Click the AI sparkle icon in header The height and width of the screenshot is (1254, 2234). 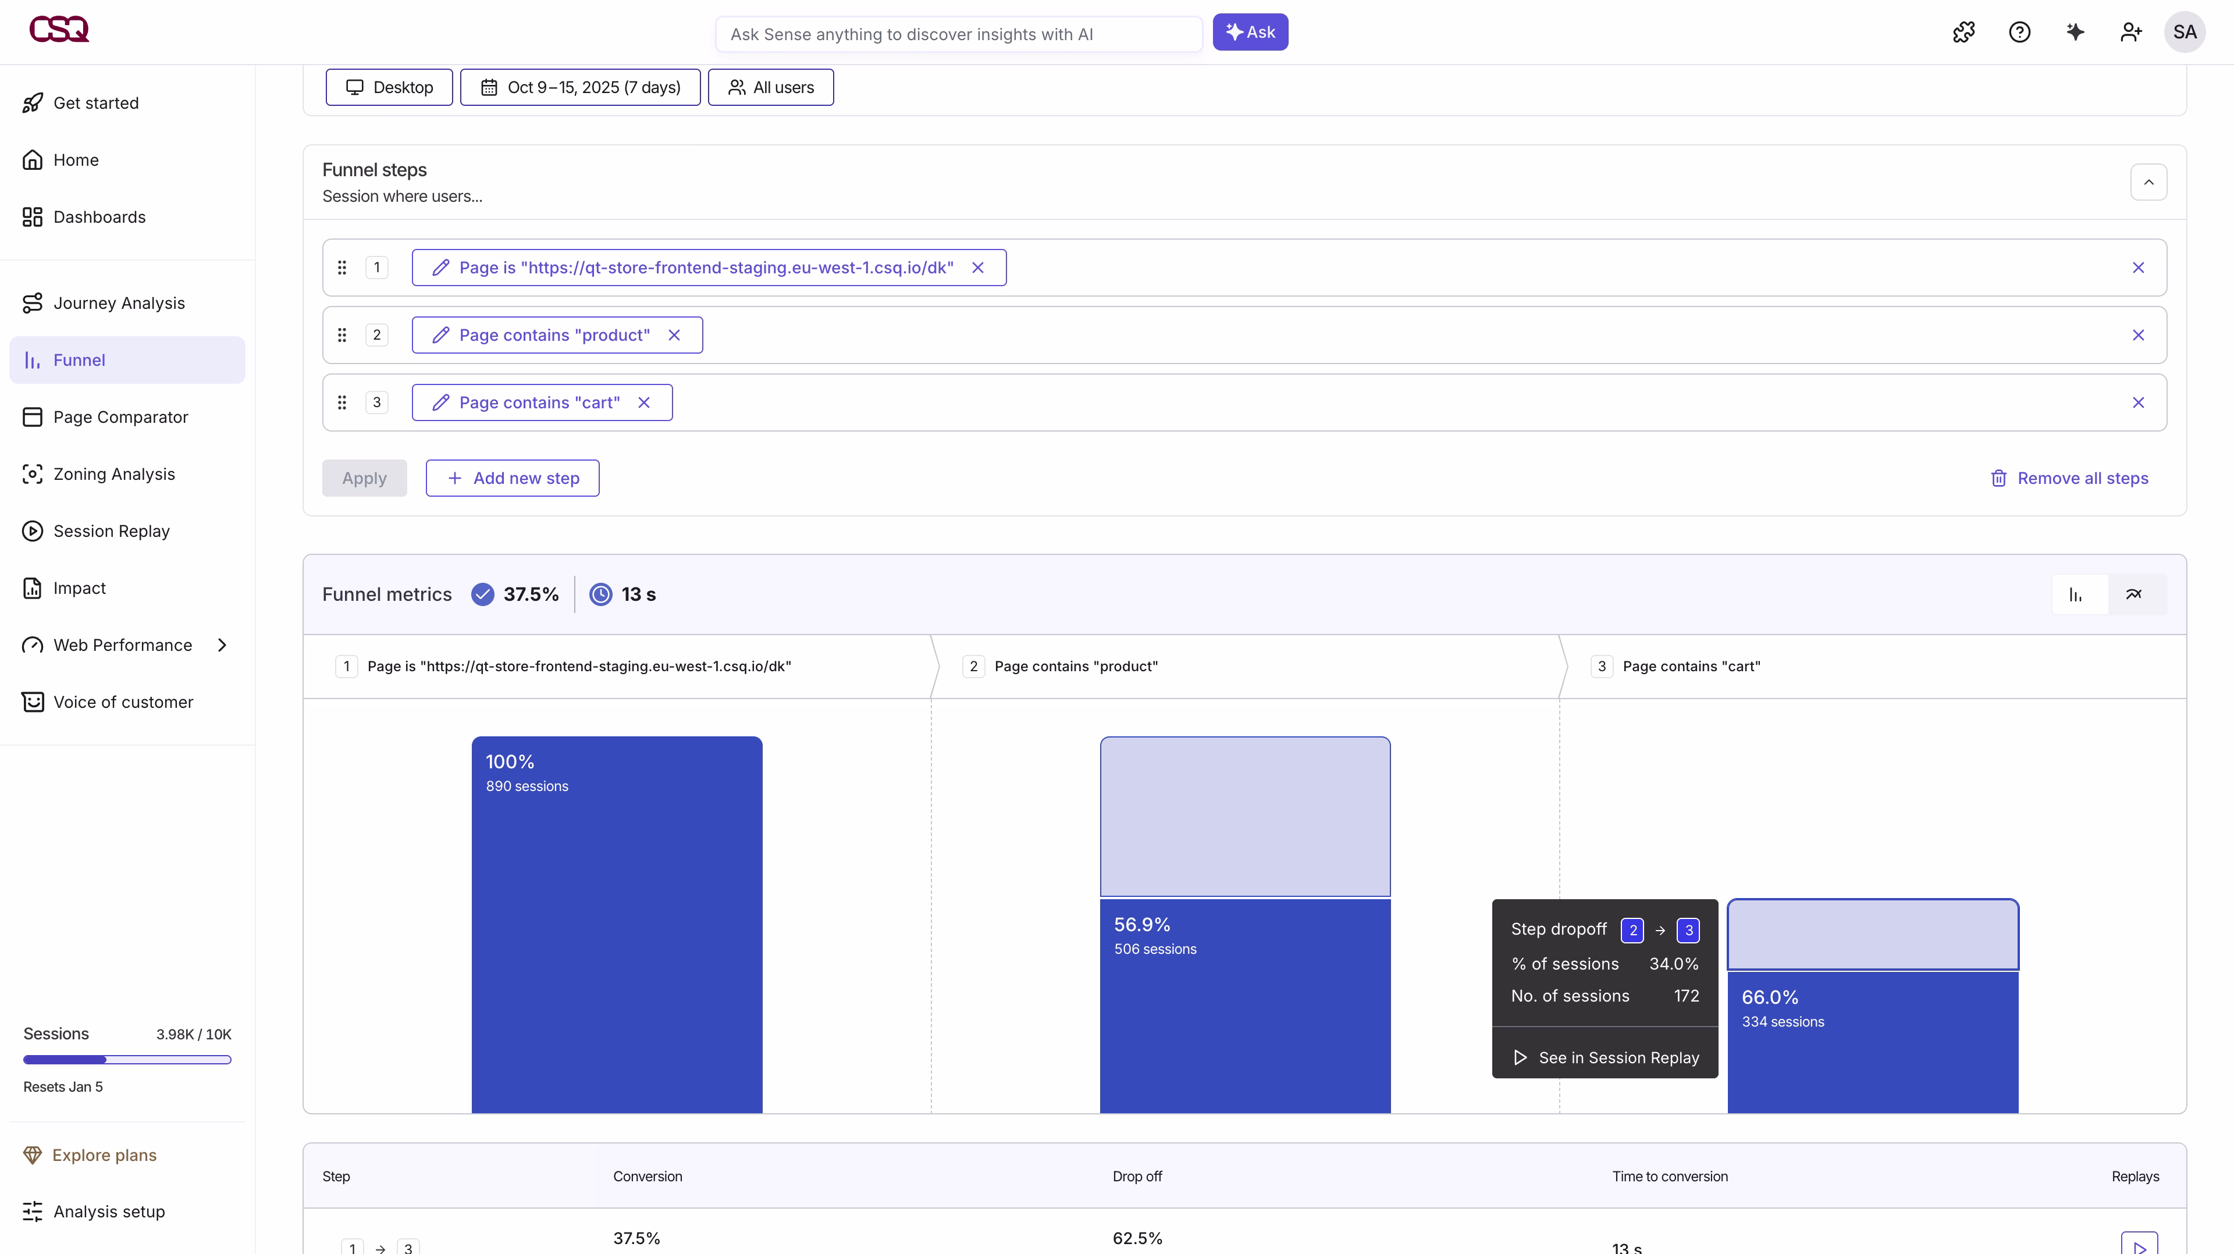(x=2075, y=32)
